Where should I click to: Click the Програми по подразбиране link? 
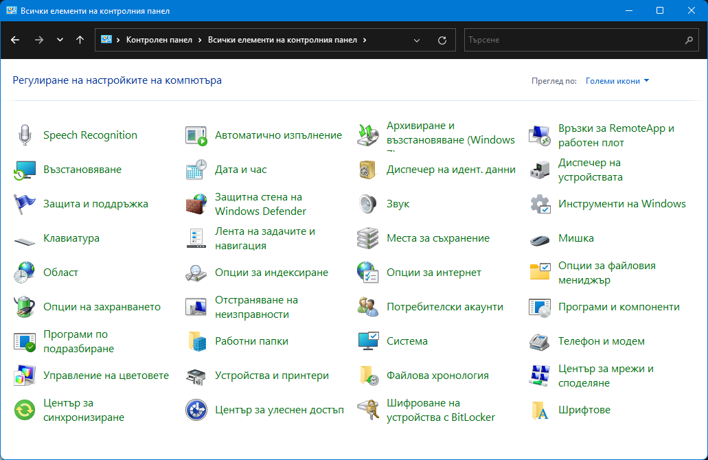(78, 341)
